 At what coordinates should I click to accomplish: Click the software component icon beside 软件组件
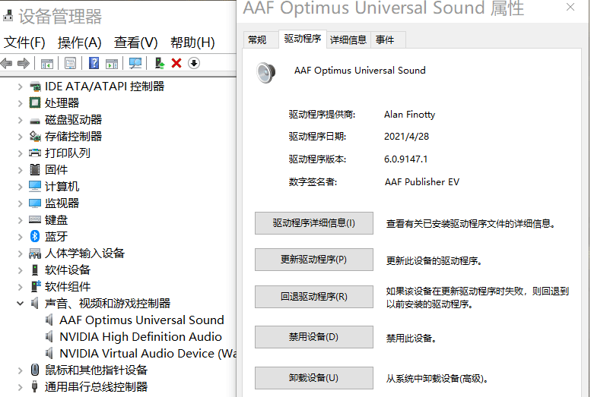point(36,286)
